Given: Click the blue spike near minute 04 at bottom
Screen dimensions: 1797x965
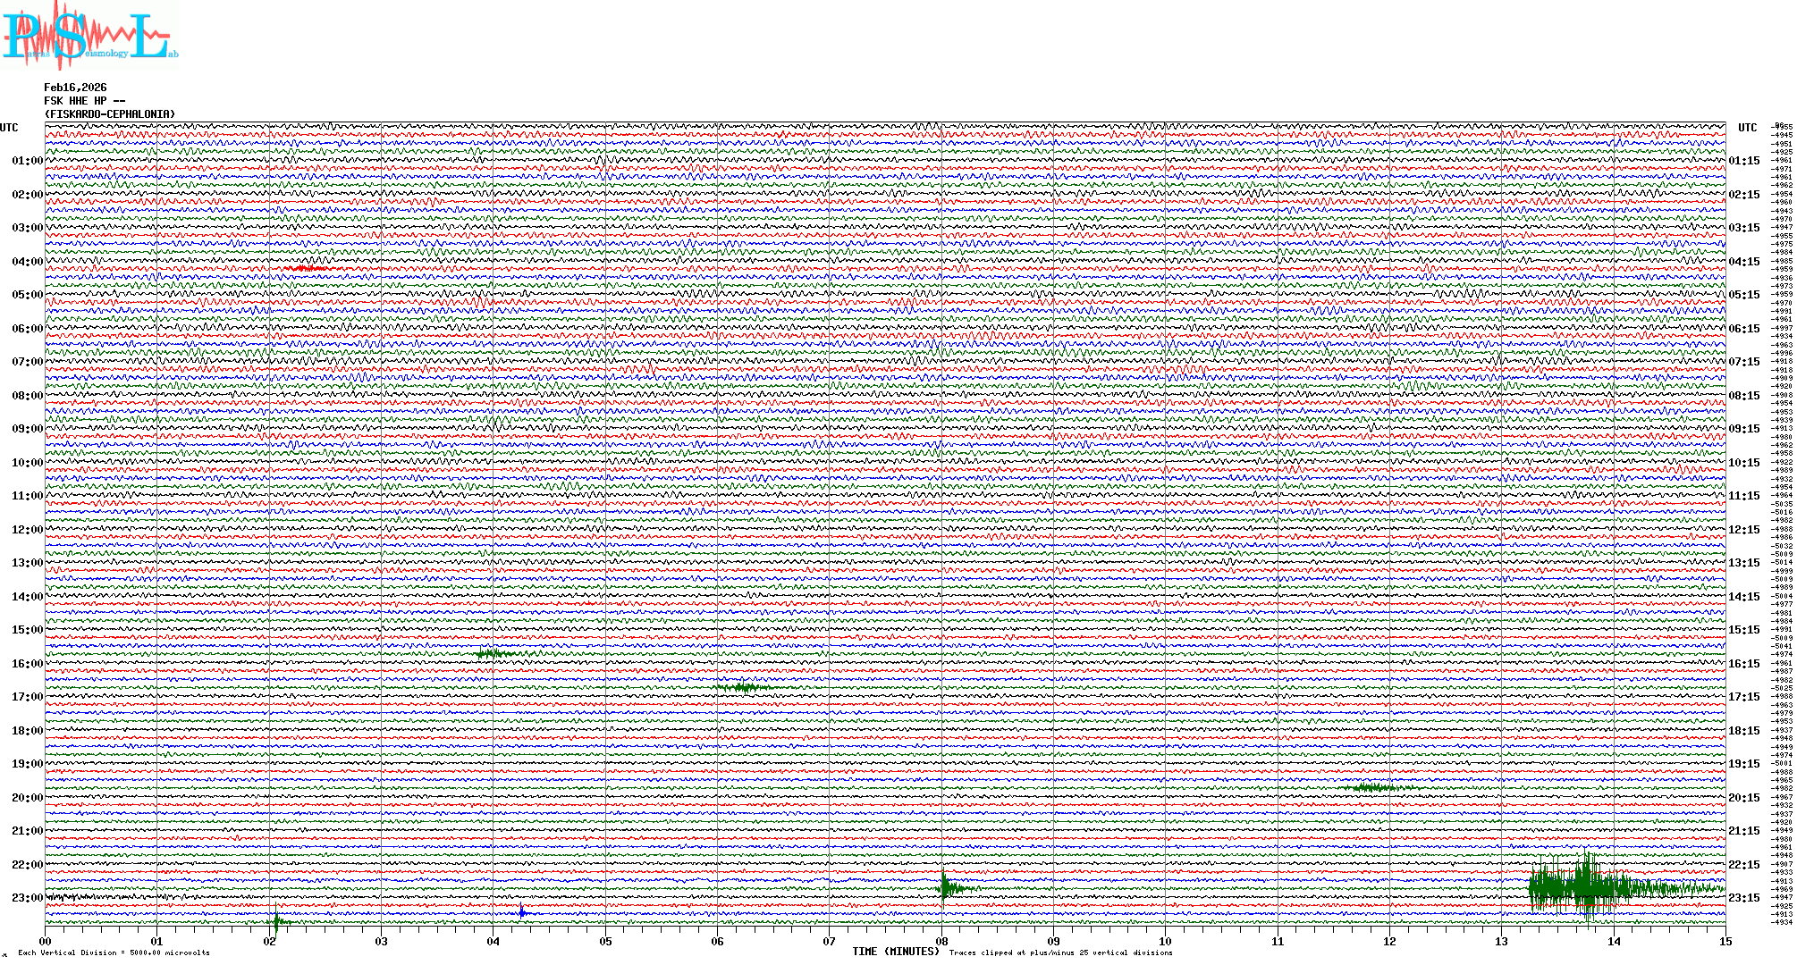Looking at the screenshot, I should tap(522, 912).
